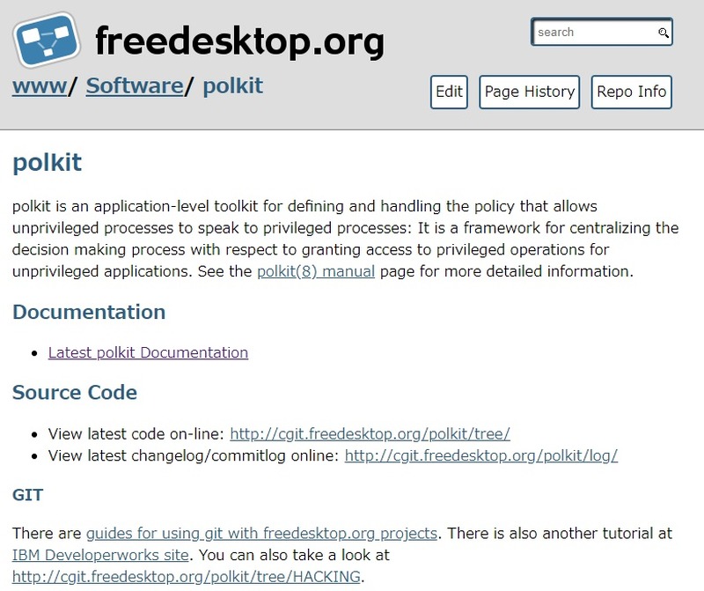The image size is (704, 591).
Task: Open the polkit(8) manual link
Action: coord(316,271)
